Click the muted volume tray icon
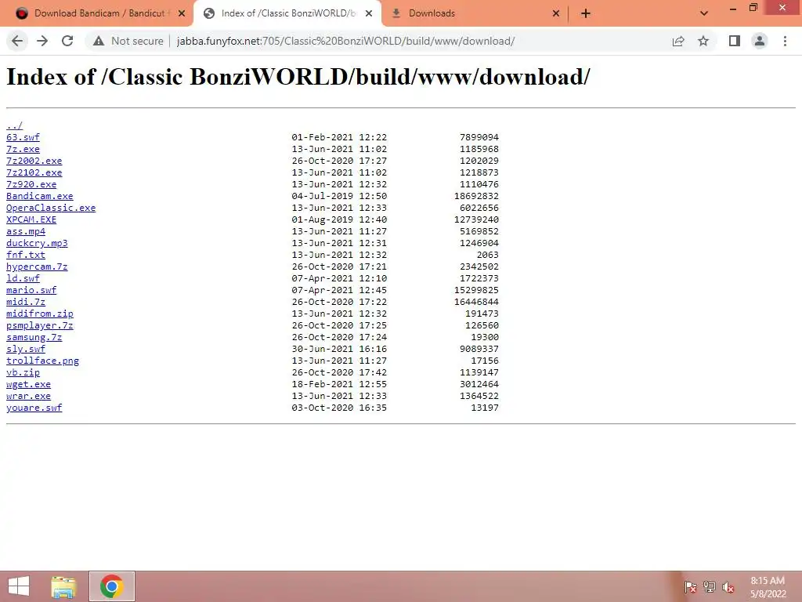802x602 pixels. tap(728, 587)
